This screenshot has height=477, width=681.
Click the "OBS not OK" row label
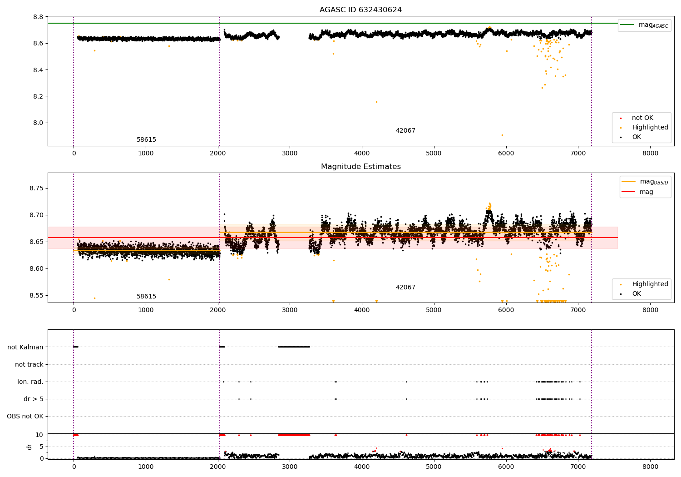point(25,416)
